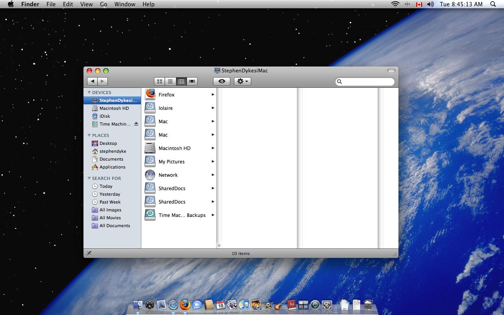This screenshot has height=315, width=504.
Task: Open iPhoto from the Dock
Action: 256,304
